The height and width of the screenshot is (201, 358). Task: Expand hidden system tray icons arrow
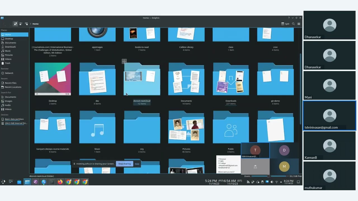click(x=281, y=182)
